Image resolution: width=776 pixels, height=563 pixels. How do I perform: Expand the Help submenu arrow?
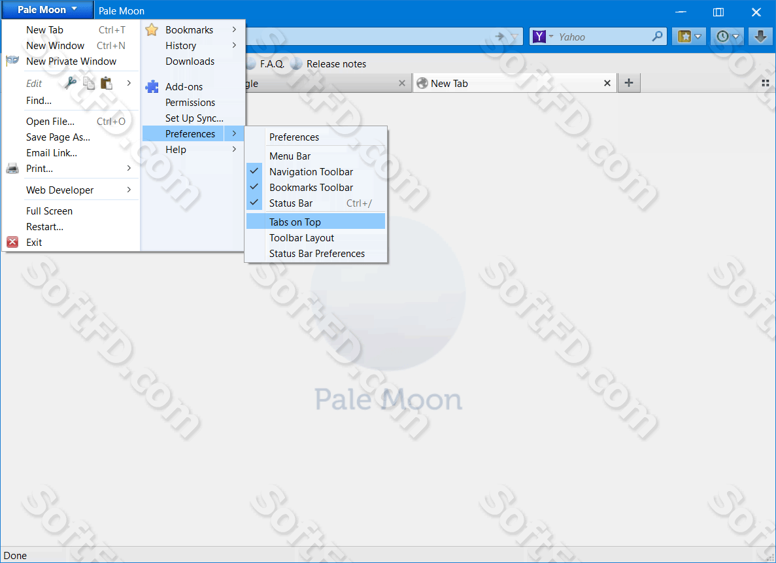(234, 150)
